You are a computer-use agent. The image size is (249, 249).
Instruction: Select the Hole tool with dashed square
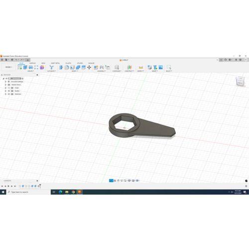click(36, 67)
